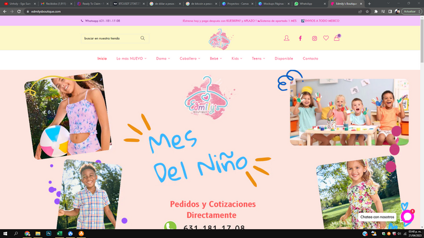Click the site lock icon in address bar
Screen dimensions: 424x238
pyautogui.click(x=28, y=12)
